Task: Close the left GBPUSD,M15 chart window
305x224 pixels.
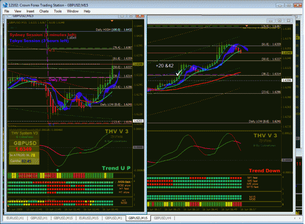Action: point(140,16)
